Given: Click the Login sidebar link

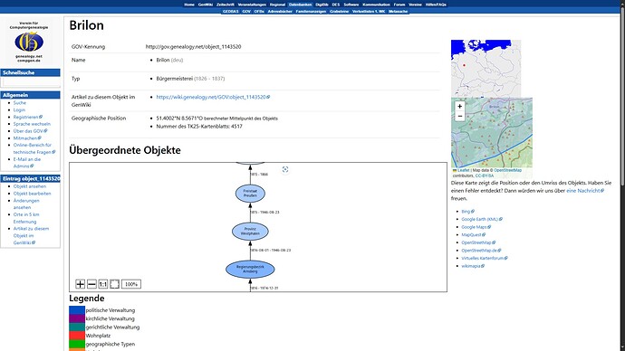Looking at the screenshot, I should tap(19, 109).
